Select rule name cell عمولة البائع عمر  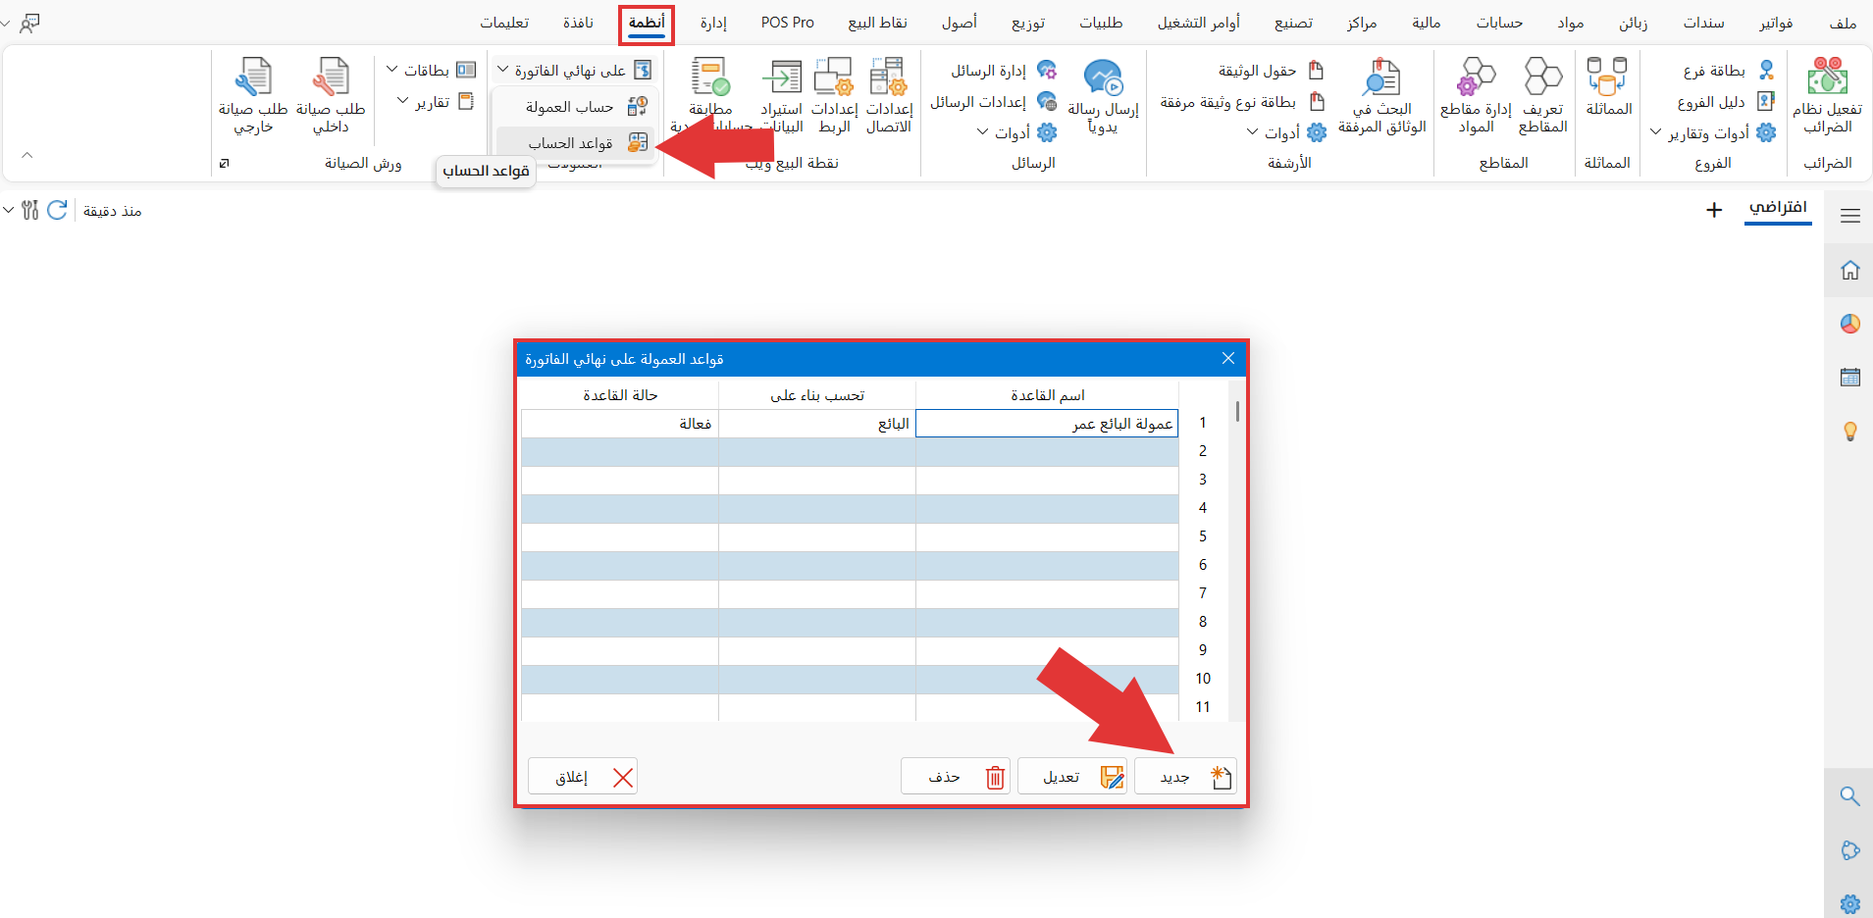pyautogui.click(x=1047, y=424)
